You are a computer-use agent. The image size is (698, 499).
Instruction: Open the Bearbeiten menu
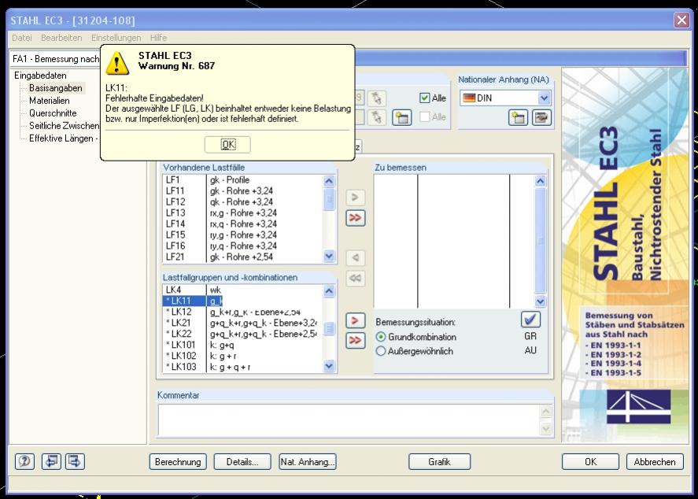pyautogui.click(x=61, y=38)
